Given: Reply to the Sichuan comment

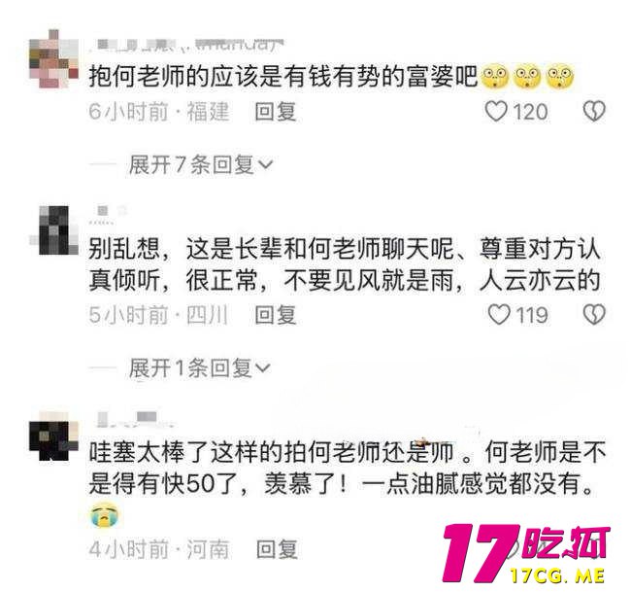Looking at the screenshot, I should tap(276, 315).
